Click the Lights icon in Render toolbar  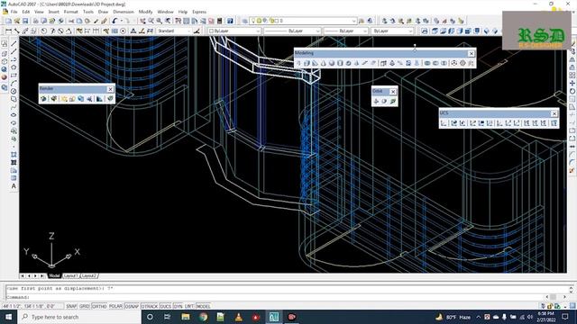click(x=64, y=98)
